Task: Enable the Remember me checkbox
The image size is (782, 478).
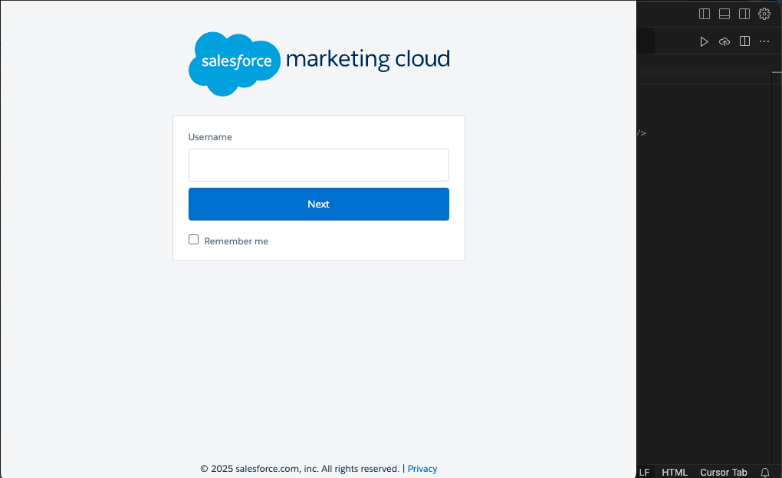Action: tap(193, 240)
